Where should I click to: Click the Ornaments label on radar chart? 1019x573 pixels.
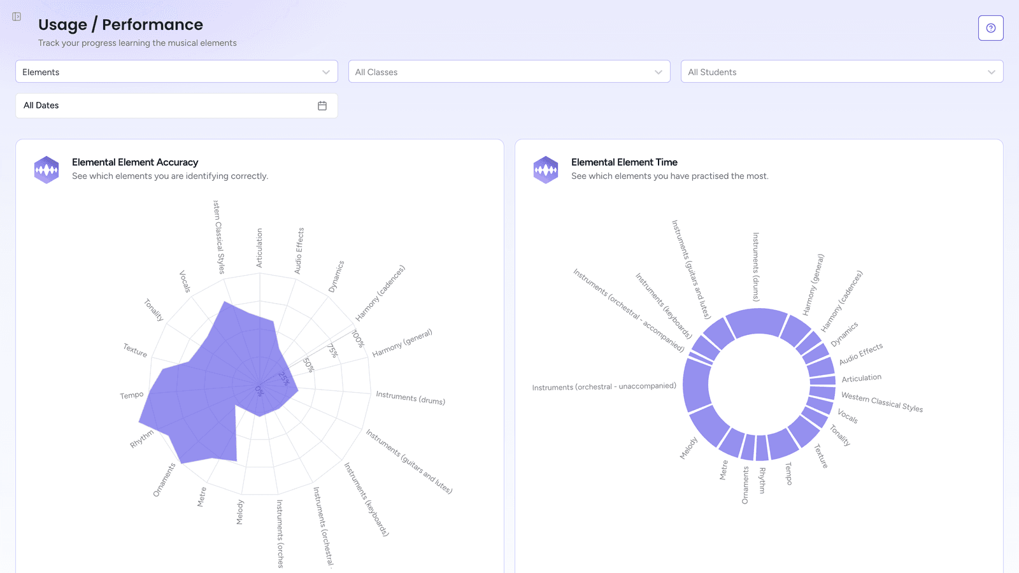[x=164, y=480]
